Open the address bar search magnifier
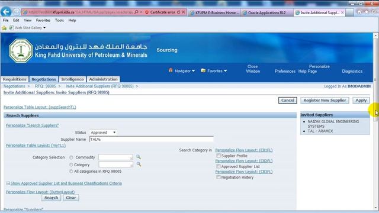This screenshot has height=213, width=379. coord(136,12)
